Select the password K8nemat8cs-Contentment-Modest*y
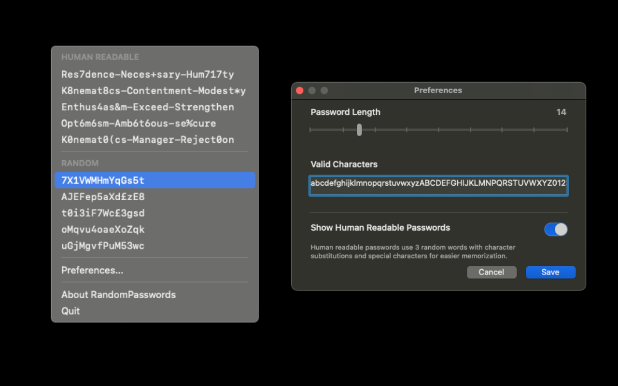The height and width of the screenshot is (386, 618). pyautogui.click(x=154, y=91)
